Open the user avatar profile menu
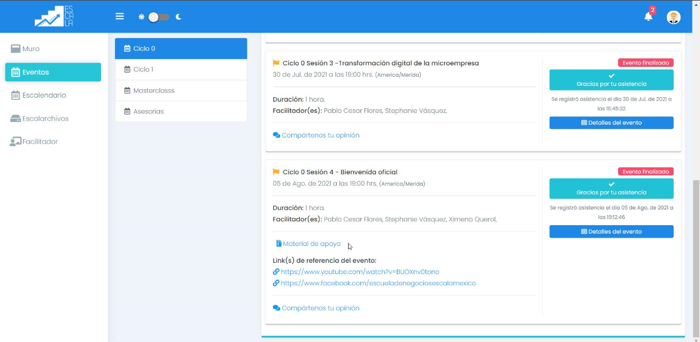This screenshot has height=342, width=700. click(x=673, y=17)
